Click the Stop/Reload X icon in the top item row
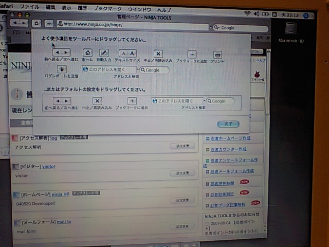329x247 pixels. [x=158, y=54]
